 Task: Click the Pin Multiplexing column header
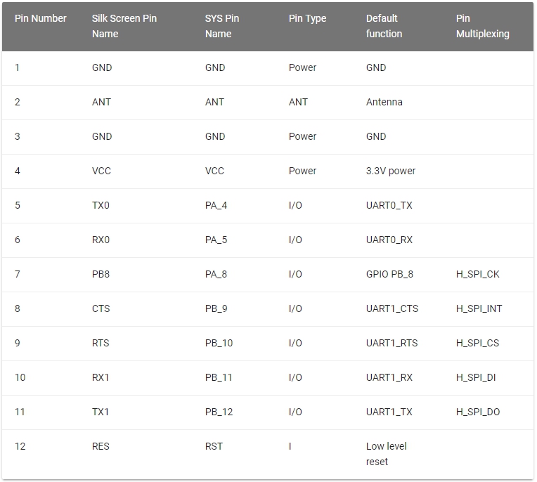[x=483, y=26]
